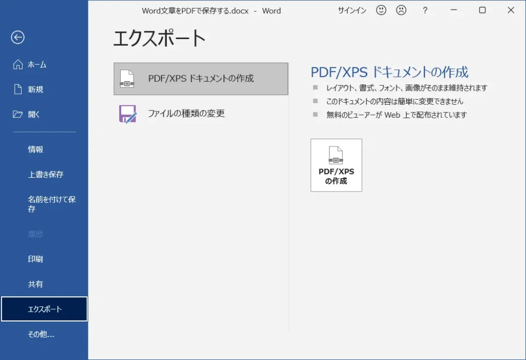
Task: Open 名前を付けて保存 from the sidebar
Action: pyautogui.click(x=51, y=204)
